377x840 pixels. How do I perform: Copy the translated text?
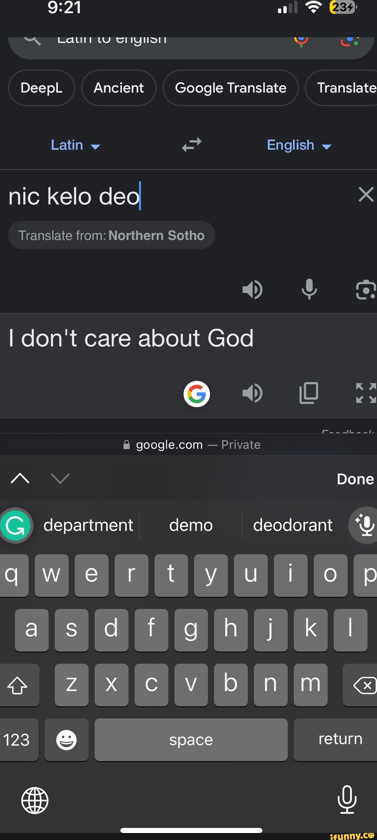(x=309, y=393)
